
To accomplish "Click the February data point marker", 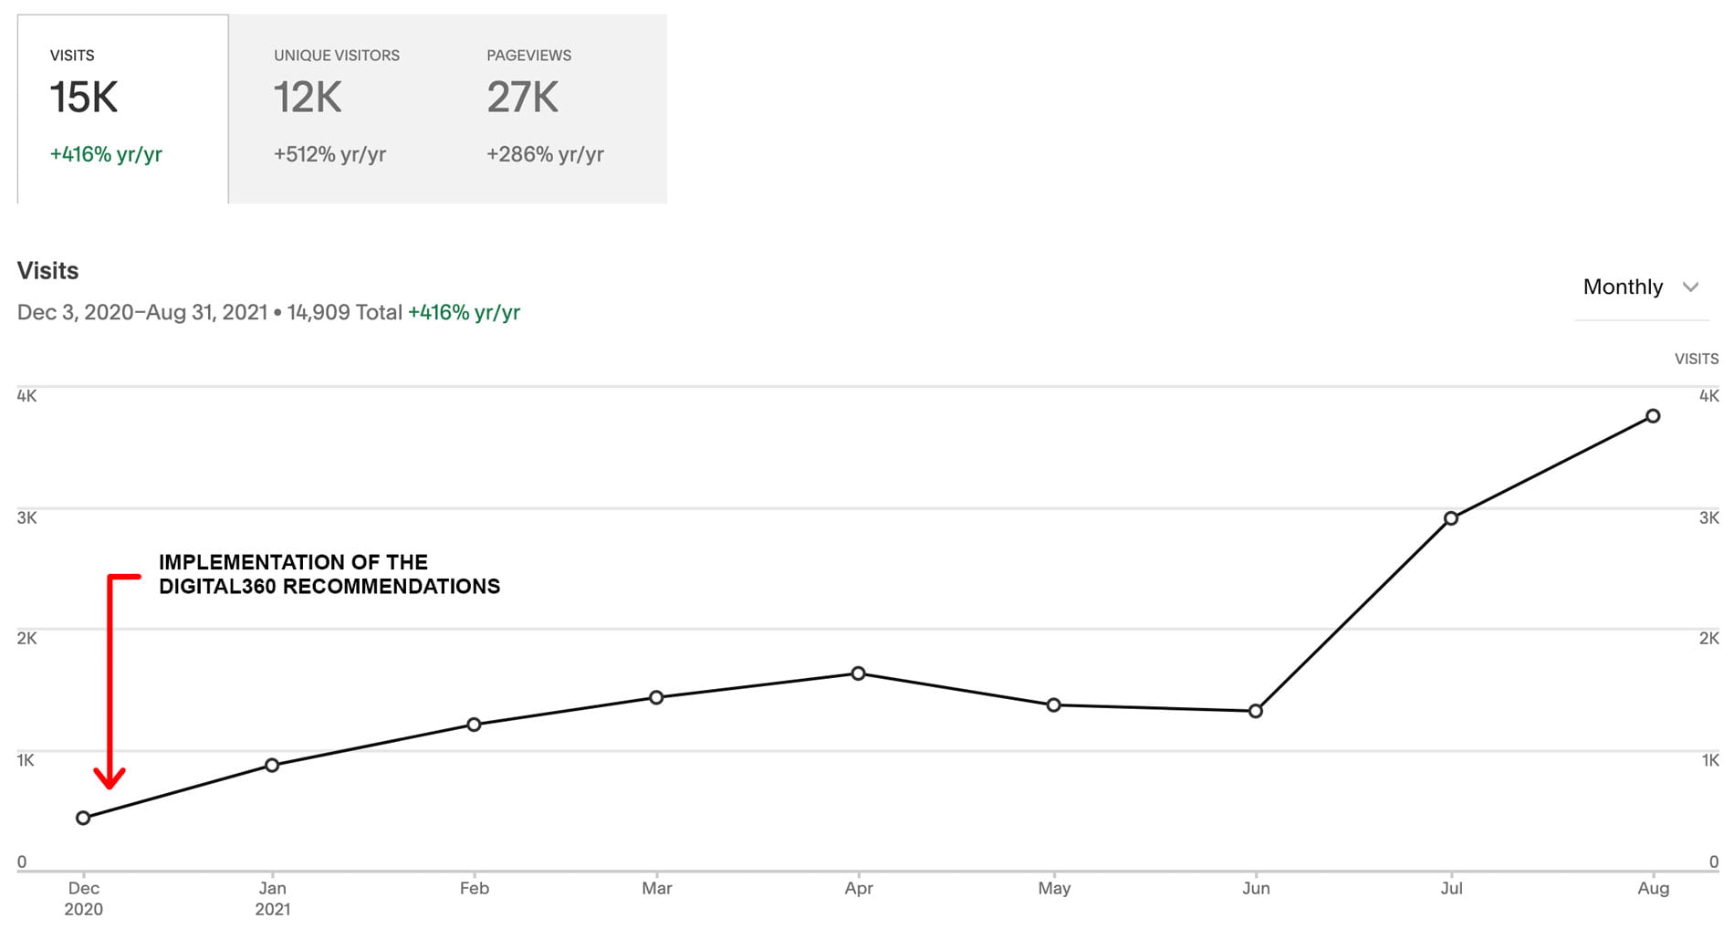I will click(x=474, y=725).
